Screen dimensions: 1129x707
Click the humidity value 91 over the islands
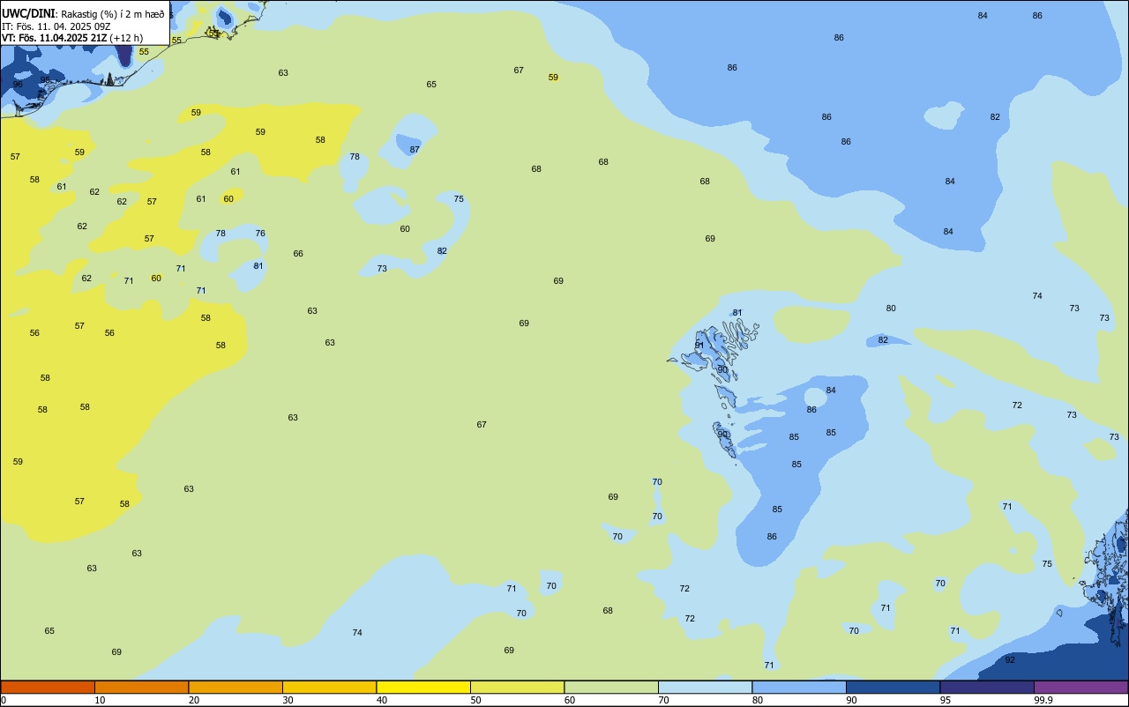[x=699, y=345]
